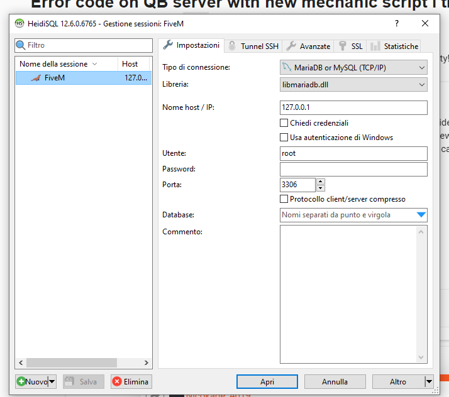Open the Avanzate tab
The width and height of the screenshot is (449, 397).
308,46
